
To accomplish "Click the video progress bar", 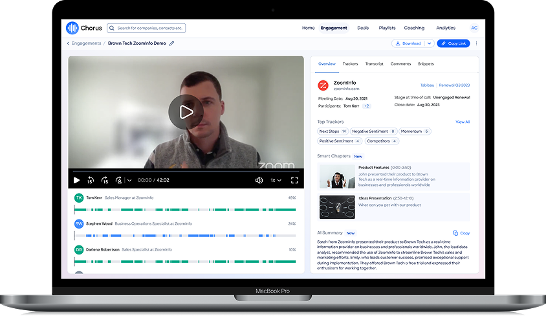I will point(186,172).
